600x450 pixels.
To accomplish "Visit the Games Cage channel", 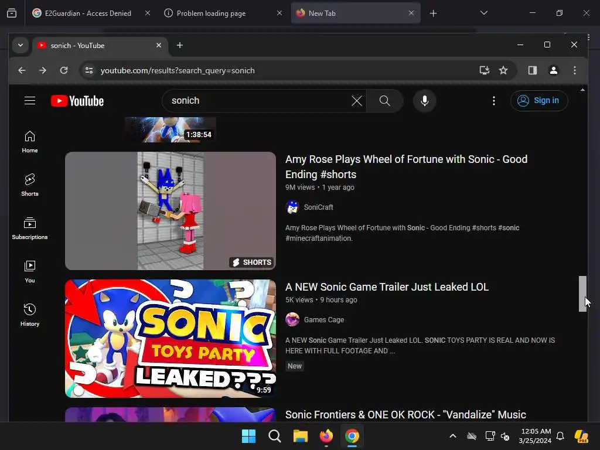I will click(323, 319).
